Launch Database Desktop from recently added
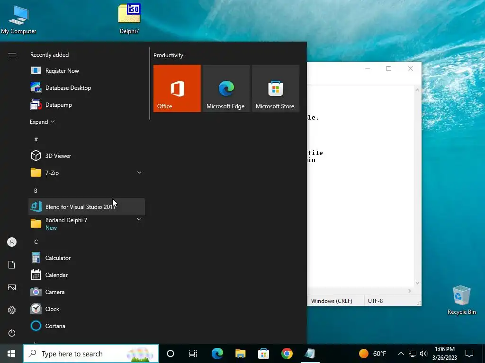This screenshot has height=363, width=485. point(86,87)
